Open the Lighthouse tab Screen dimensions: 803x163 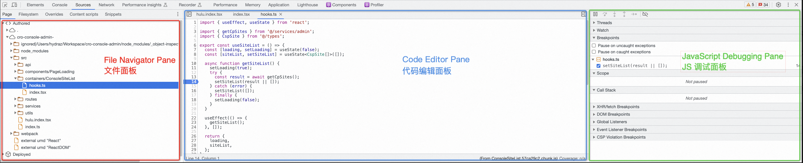click(308, 5)
